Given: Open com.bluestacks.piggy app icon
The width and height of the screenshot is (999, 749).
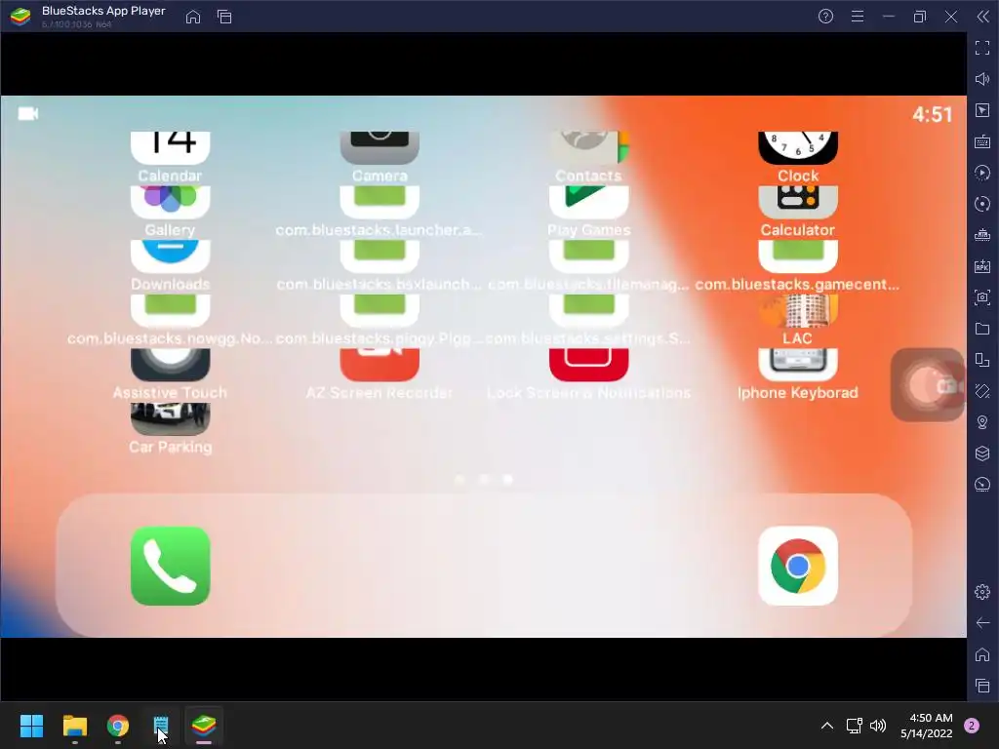Looking at the screenshot, I should coord(380,310).
